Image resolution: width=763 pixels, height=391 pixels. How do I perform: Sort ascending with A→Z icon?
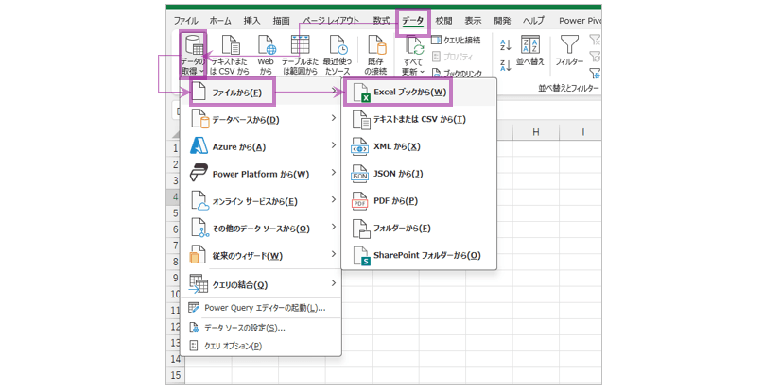tap(506, 45)
